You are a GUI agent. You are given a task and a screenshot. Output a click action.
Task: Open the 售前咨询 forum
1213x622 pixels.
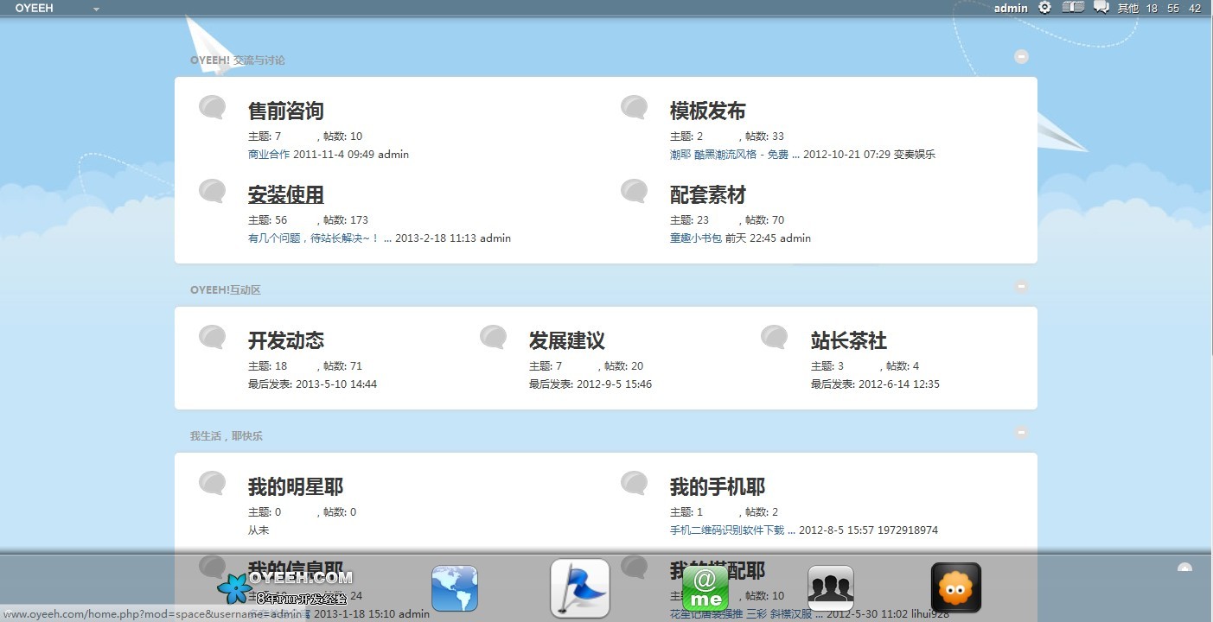(x=285, y=111)
